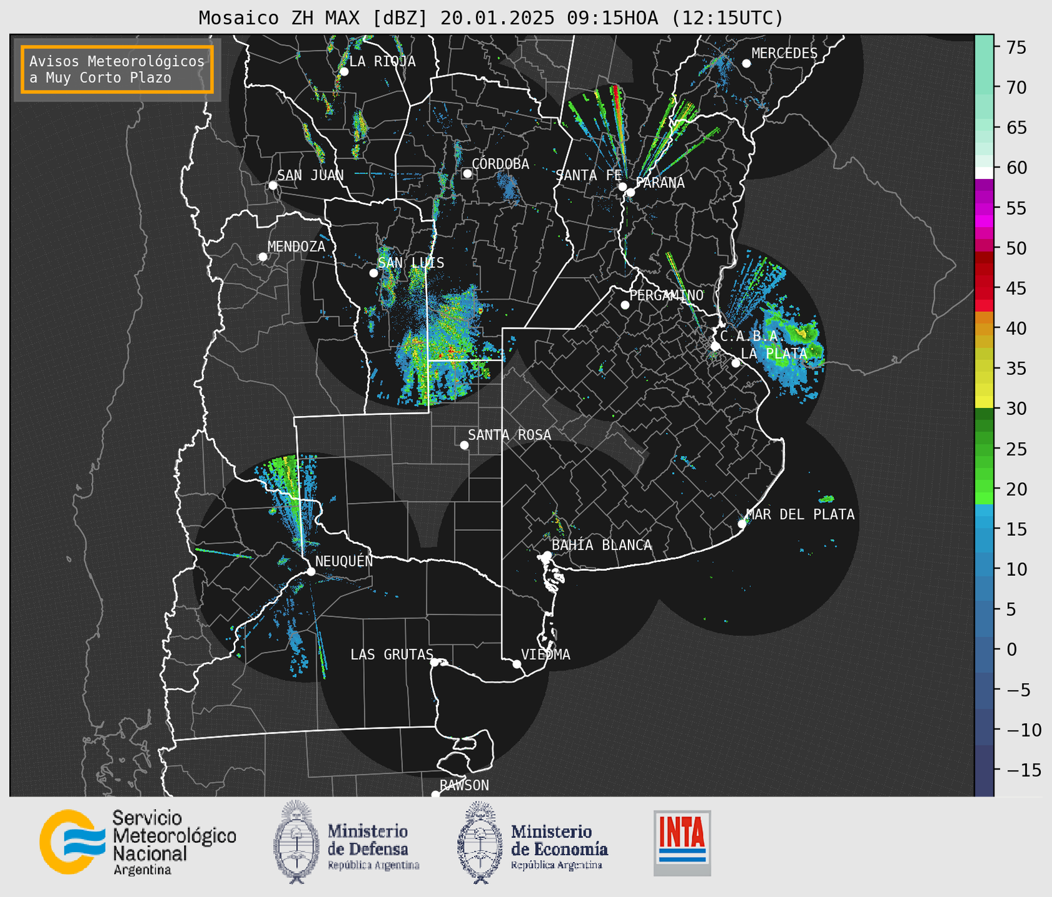Click the Avisos Meteorológicos a Muy Corto Plazo box
Image resolution: width=1052 pixels, height=897 pixels.
point(117,69)
